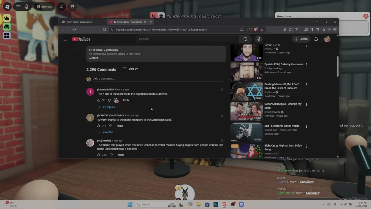Like the @CHVDICVS.MAXIMVS comment
Viewport: 371px width, 209px height.
[x=99, y=126]
